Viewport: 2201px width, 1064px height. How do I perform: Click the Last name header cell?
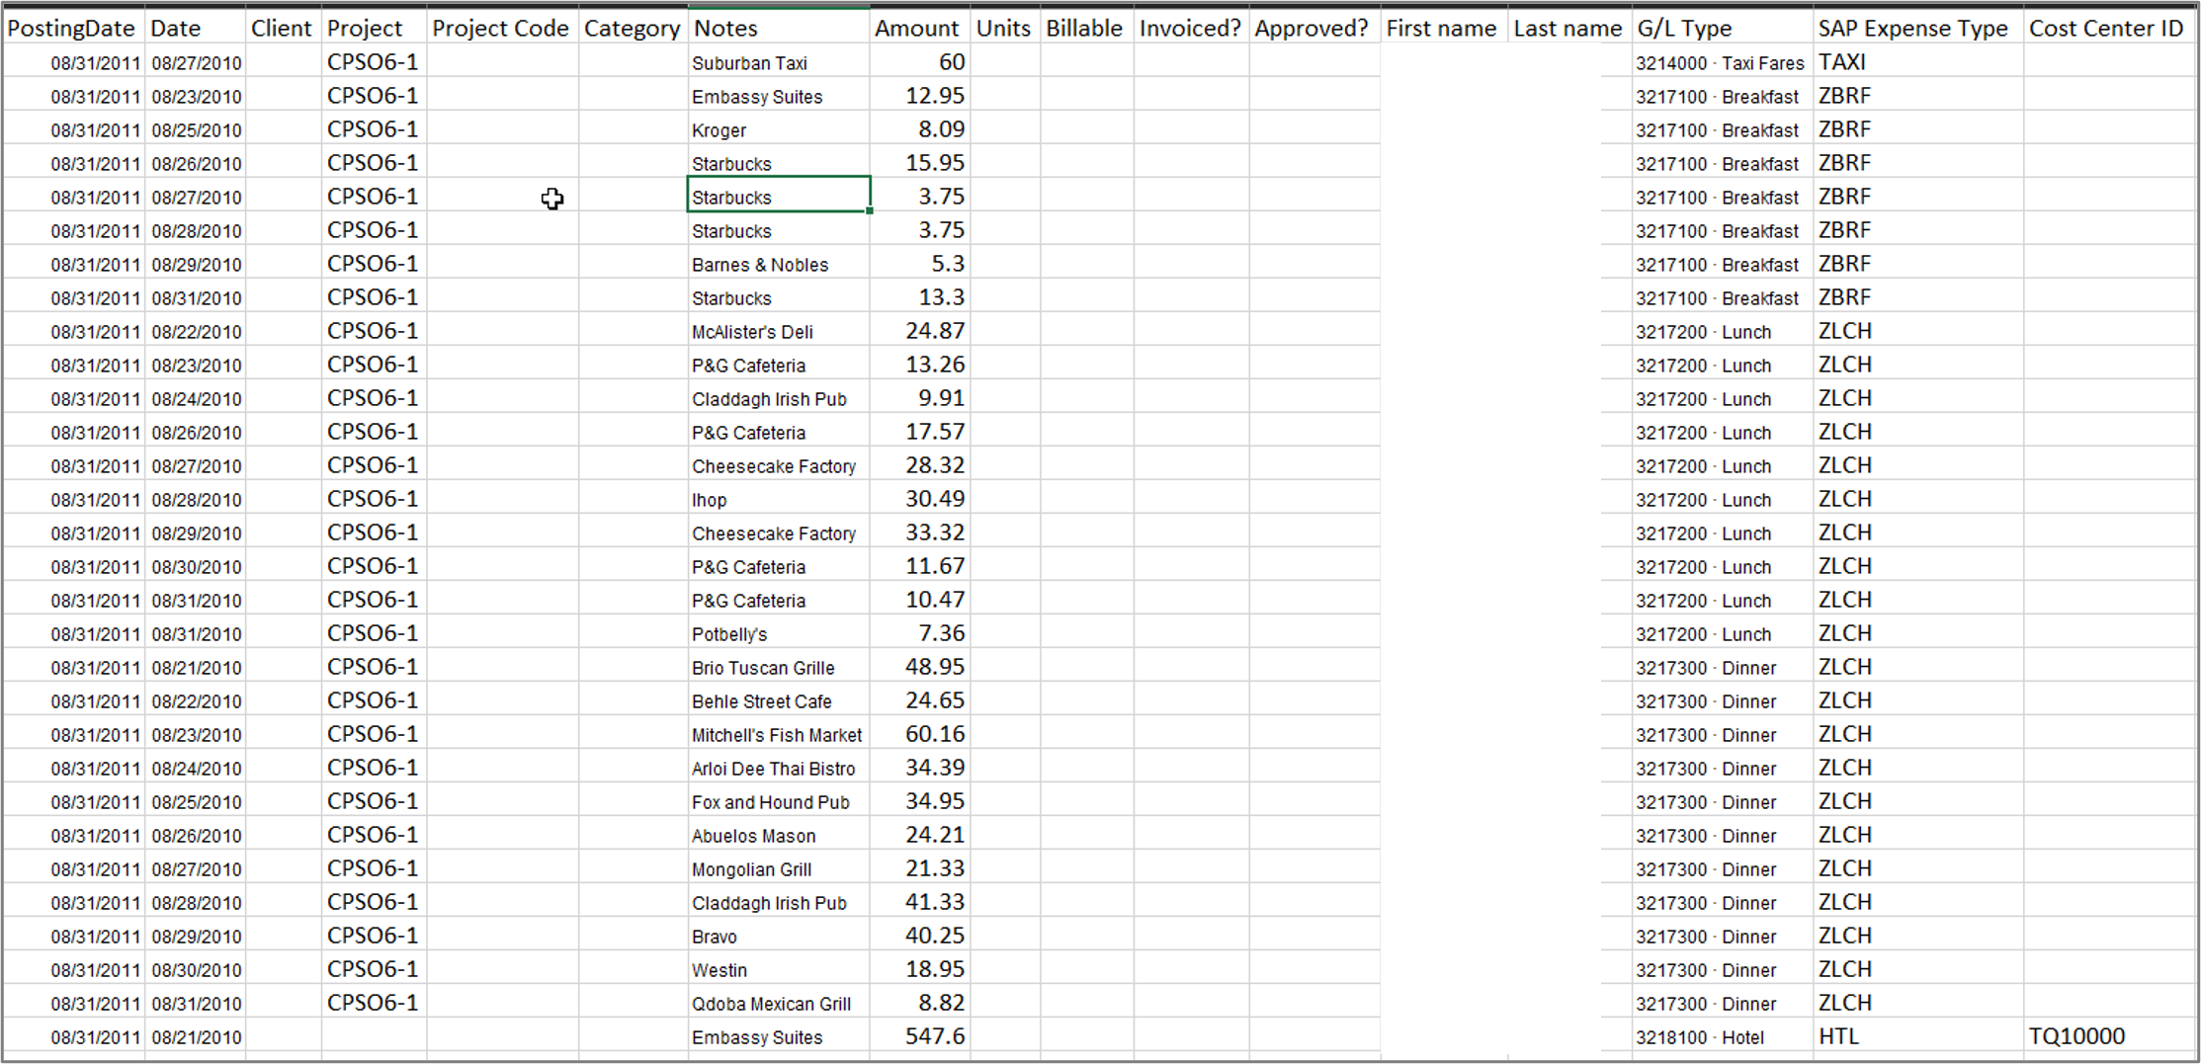click(1569, 29)
